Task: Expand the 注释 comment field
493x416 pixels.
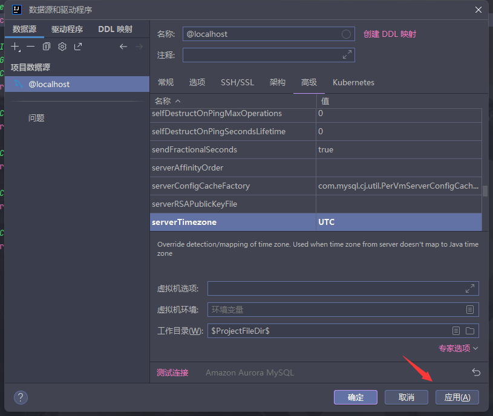Action: point(347,55)
